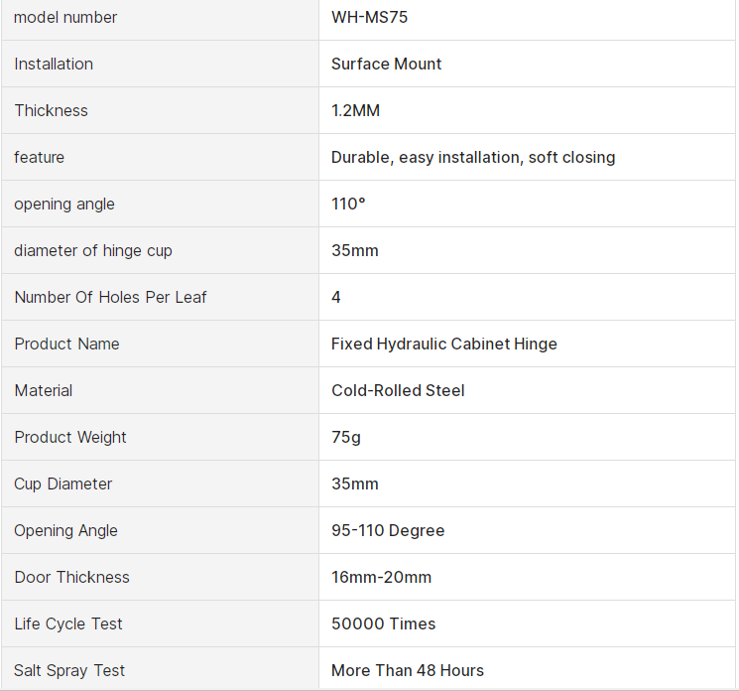
Task: Click the '50000 Times' life cycle value
Action: pos(383,623)
